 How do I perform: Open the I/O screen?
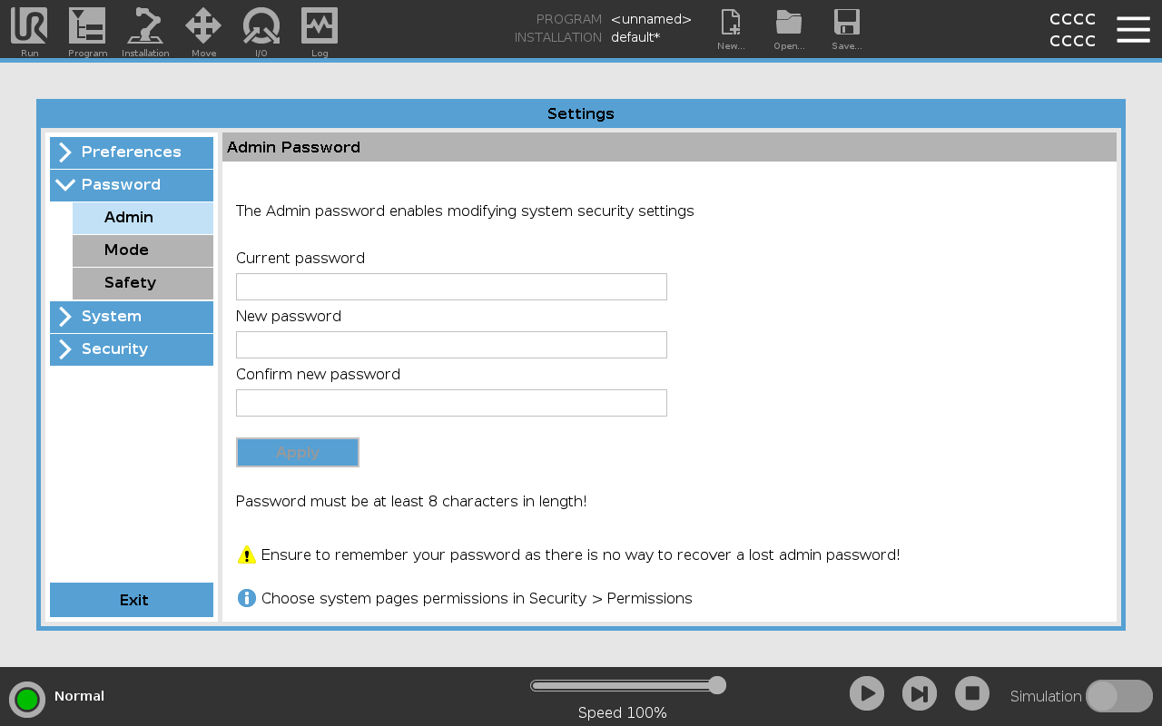(x=261, y=30)
